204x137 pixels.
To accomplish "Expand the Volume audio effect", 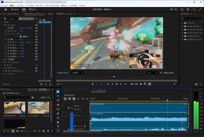I will coord(4,68).
